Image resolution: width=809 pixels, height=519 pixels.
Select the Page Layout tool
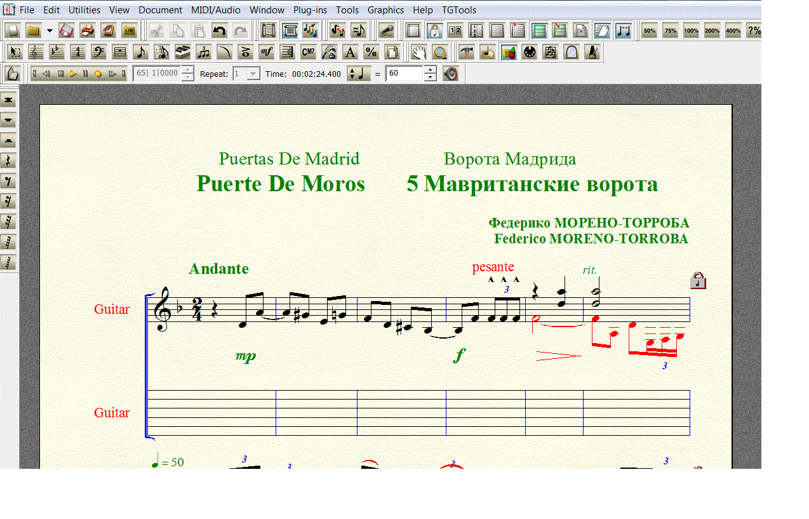tap(391, 52)
